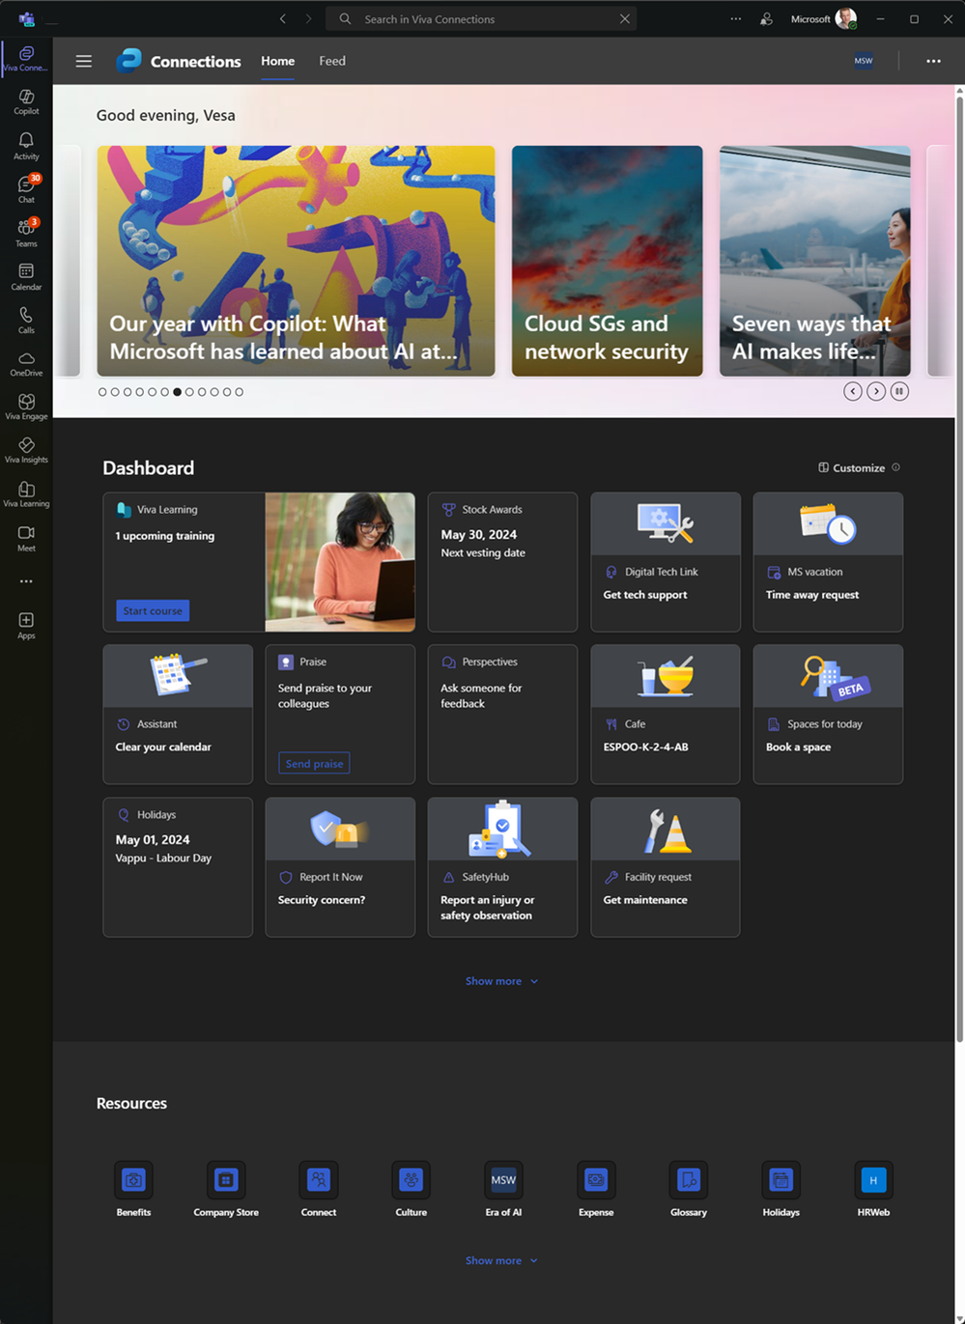The height and width of the screenshot is (1324, 965).
Task: Switch to the Feed tab
Action: (332, 61)
